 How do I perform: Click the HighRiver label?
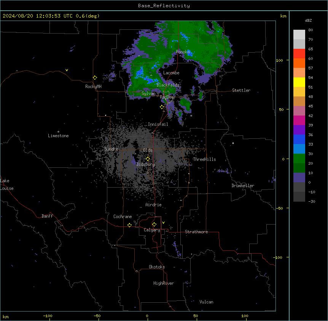point(164,283)
